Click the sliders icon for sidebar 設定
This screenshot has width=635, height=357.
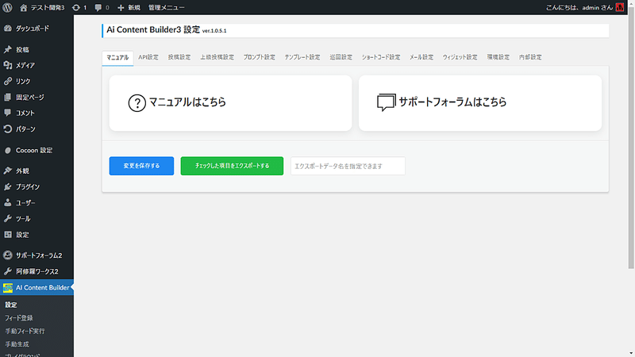coord(8,234)
